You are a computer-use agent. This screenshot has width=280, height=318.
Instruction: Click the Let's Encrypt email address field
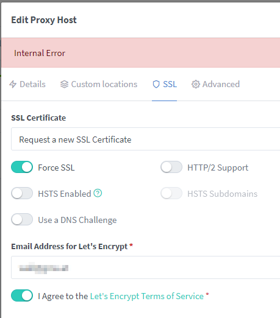146,267
